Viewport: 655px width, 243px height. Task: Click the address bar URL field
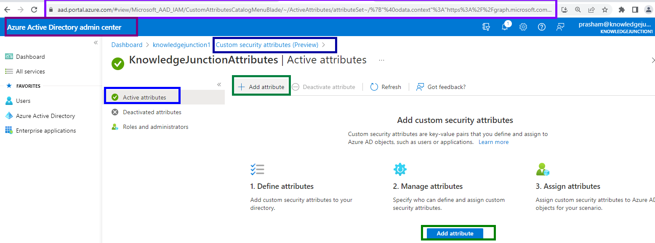point(300,9)
